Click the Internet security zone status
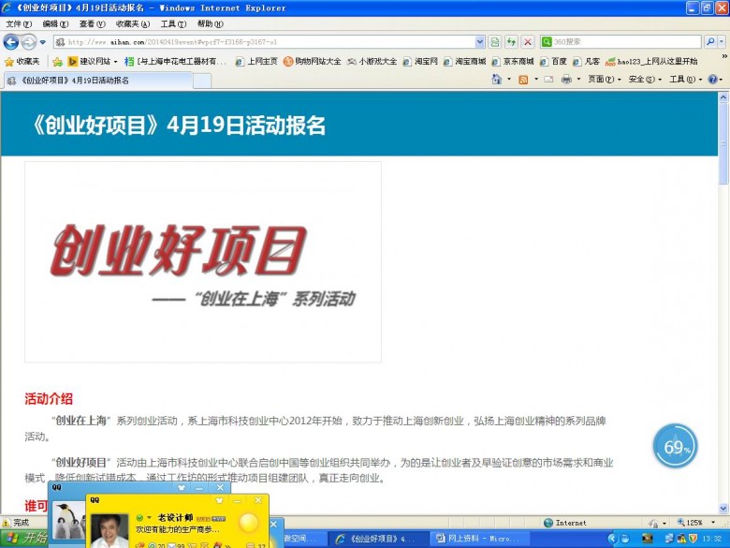The image size is (730, 548). [565, 523]
